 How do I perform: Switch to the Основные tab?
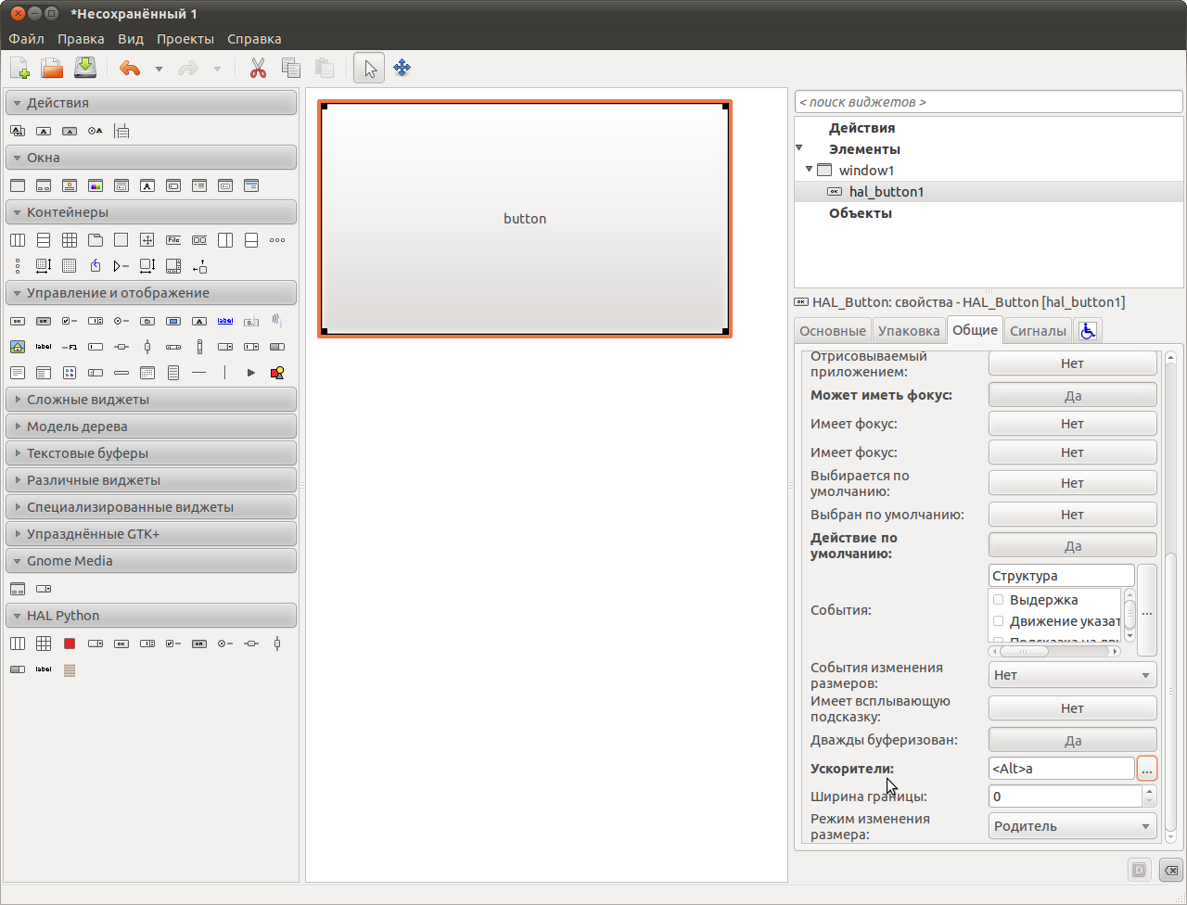(x=833, y=330)
